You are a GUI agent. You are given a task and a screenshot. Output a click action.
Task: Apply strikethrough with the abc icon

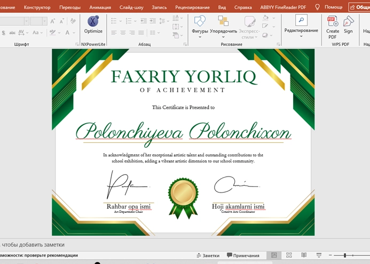click(12, 33)
